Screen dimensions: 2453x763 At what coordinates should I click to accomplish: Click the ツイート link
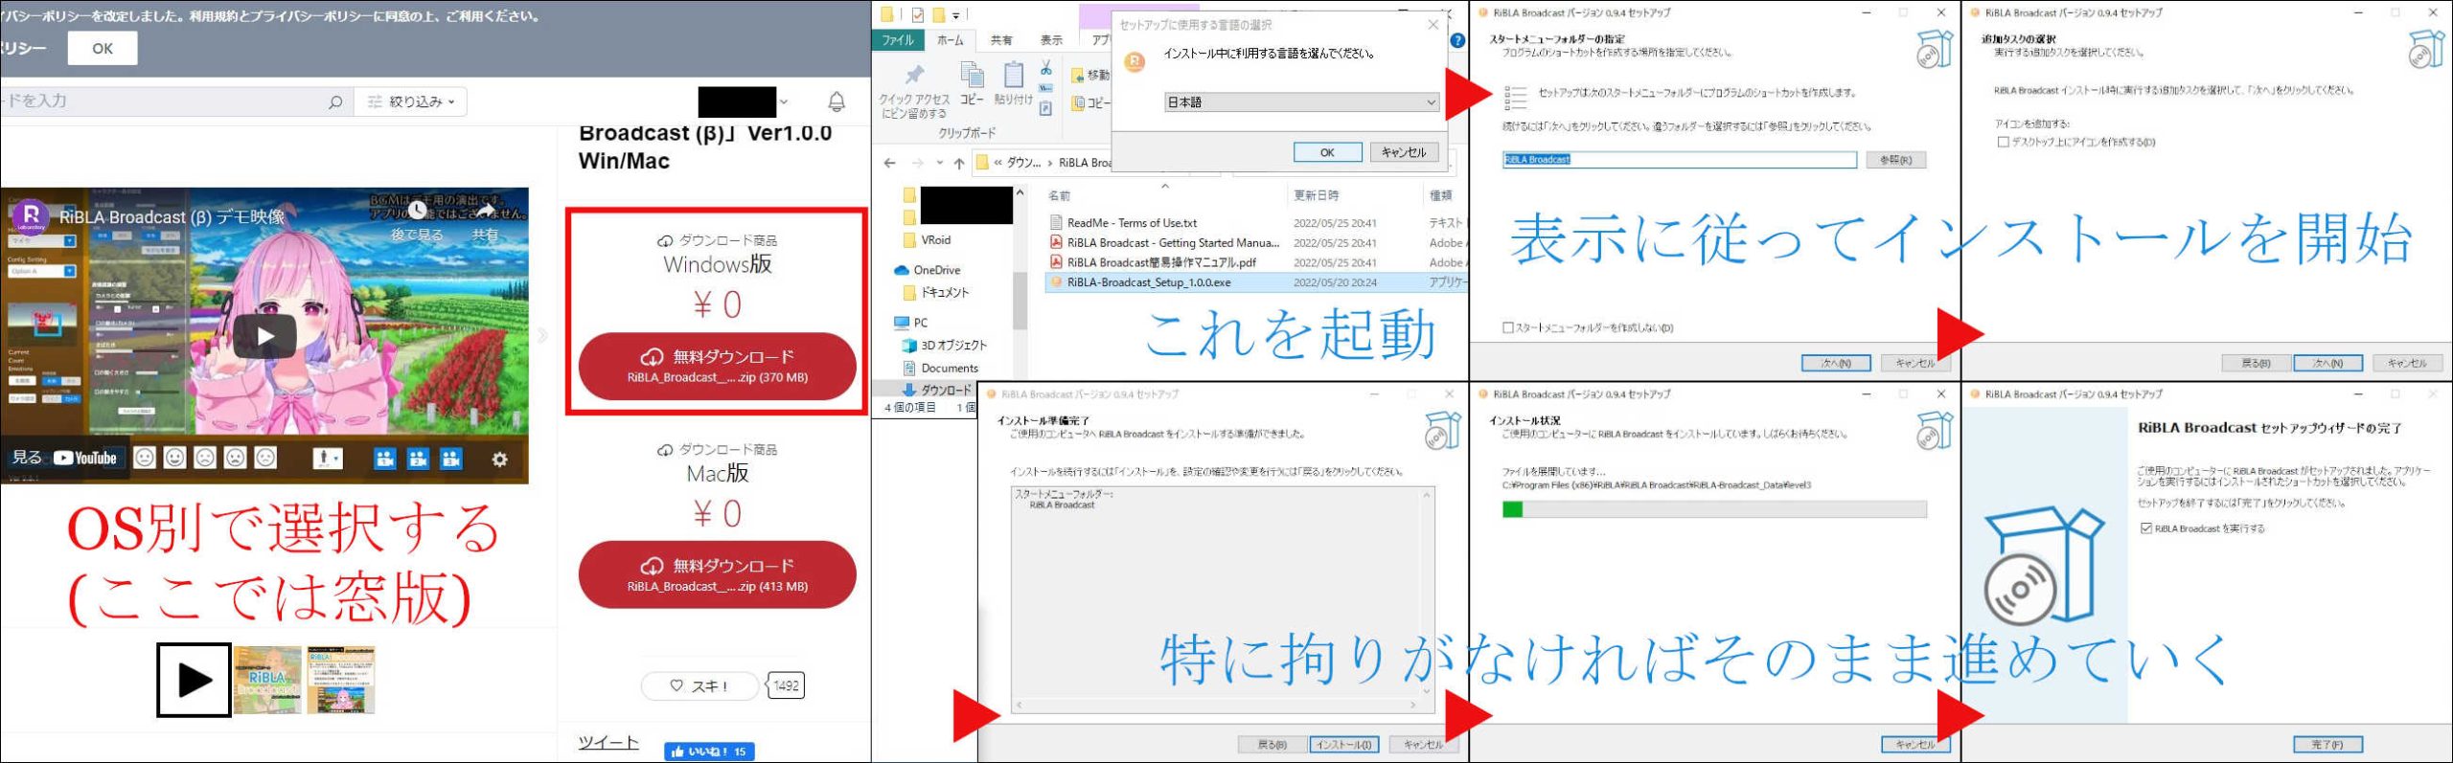tap(608, 742)
